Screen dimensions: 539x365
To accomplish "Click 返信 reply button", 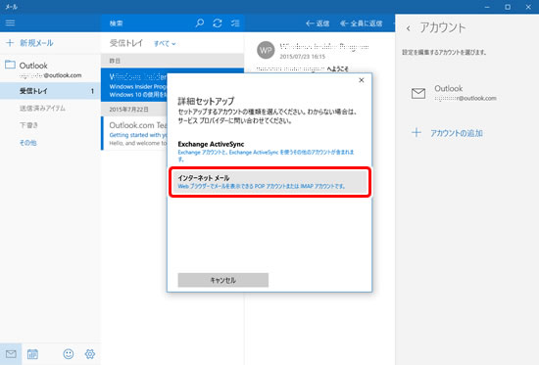I will click(x=318, y=23).
